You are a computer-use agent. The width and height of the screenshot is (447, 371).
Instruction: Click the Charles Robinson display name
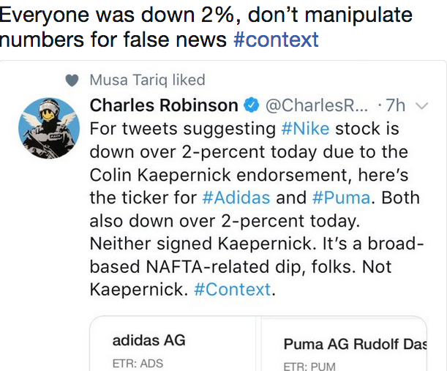164,105
